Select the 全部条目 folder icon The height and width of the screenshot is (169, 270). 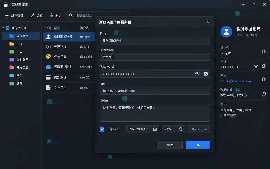tap(12, 36)
